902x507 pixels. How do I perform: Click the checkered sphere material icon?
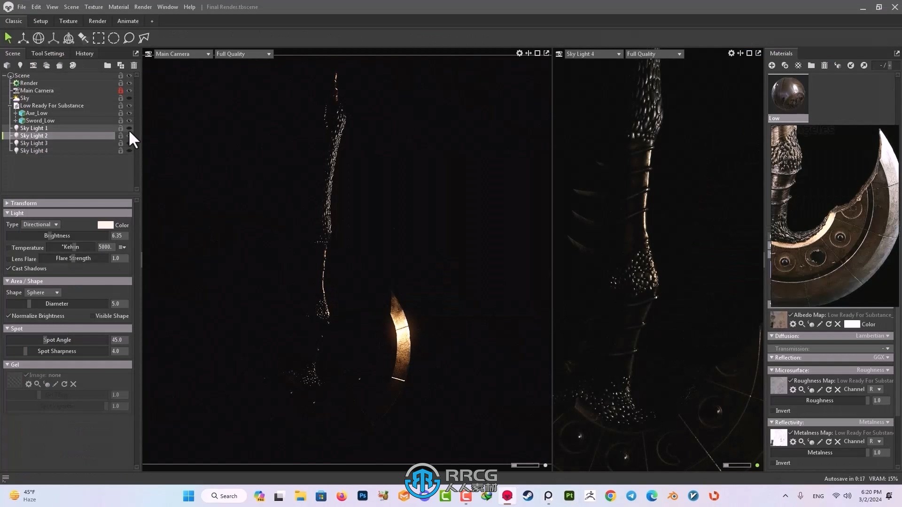coord(798,65)
